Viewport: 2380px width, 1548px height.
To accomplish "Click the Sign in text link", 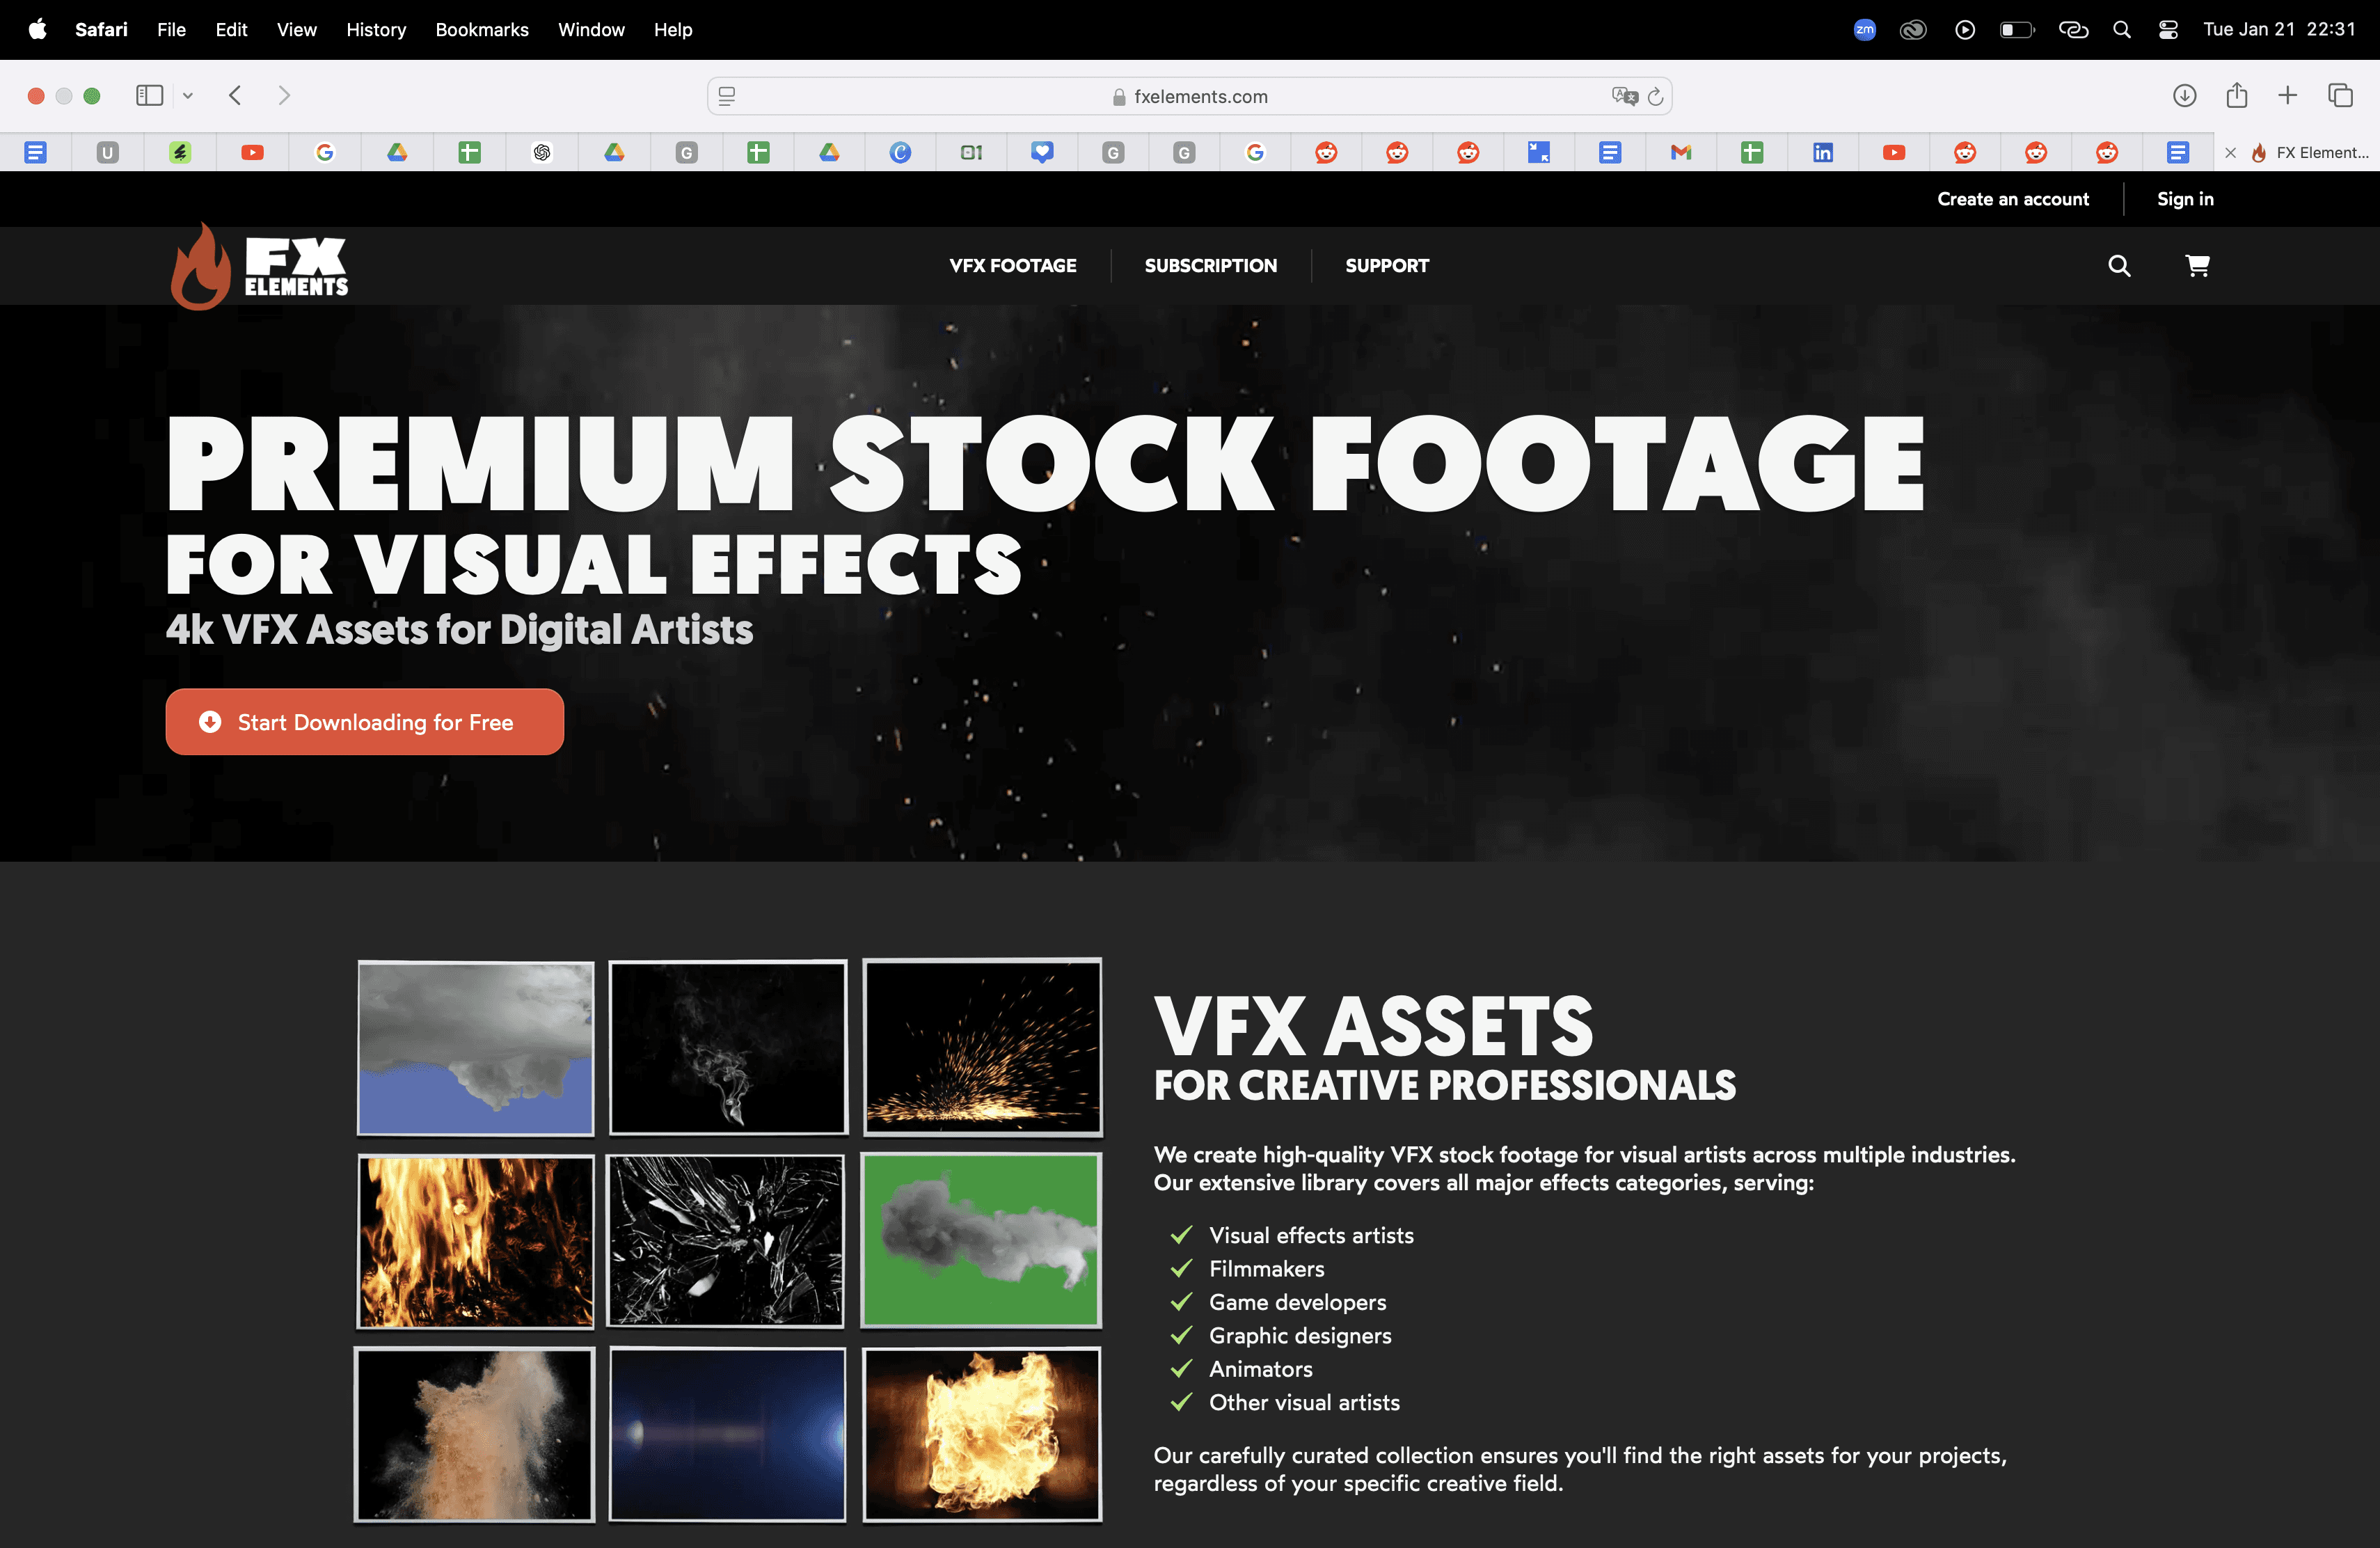I will [x=2184, y=198].
